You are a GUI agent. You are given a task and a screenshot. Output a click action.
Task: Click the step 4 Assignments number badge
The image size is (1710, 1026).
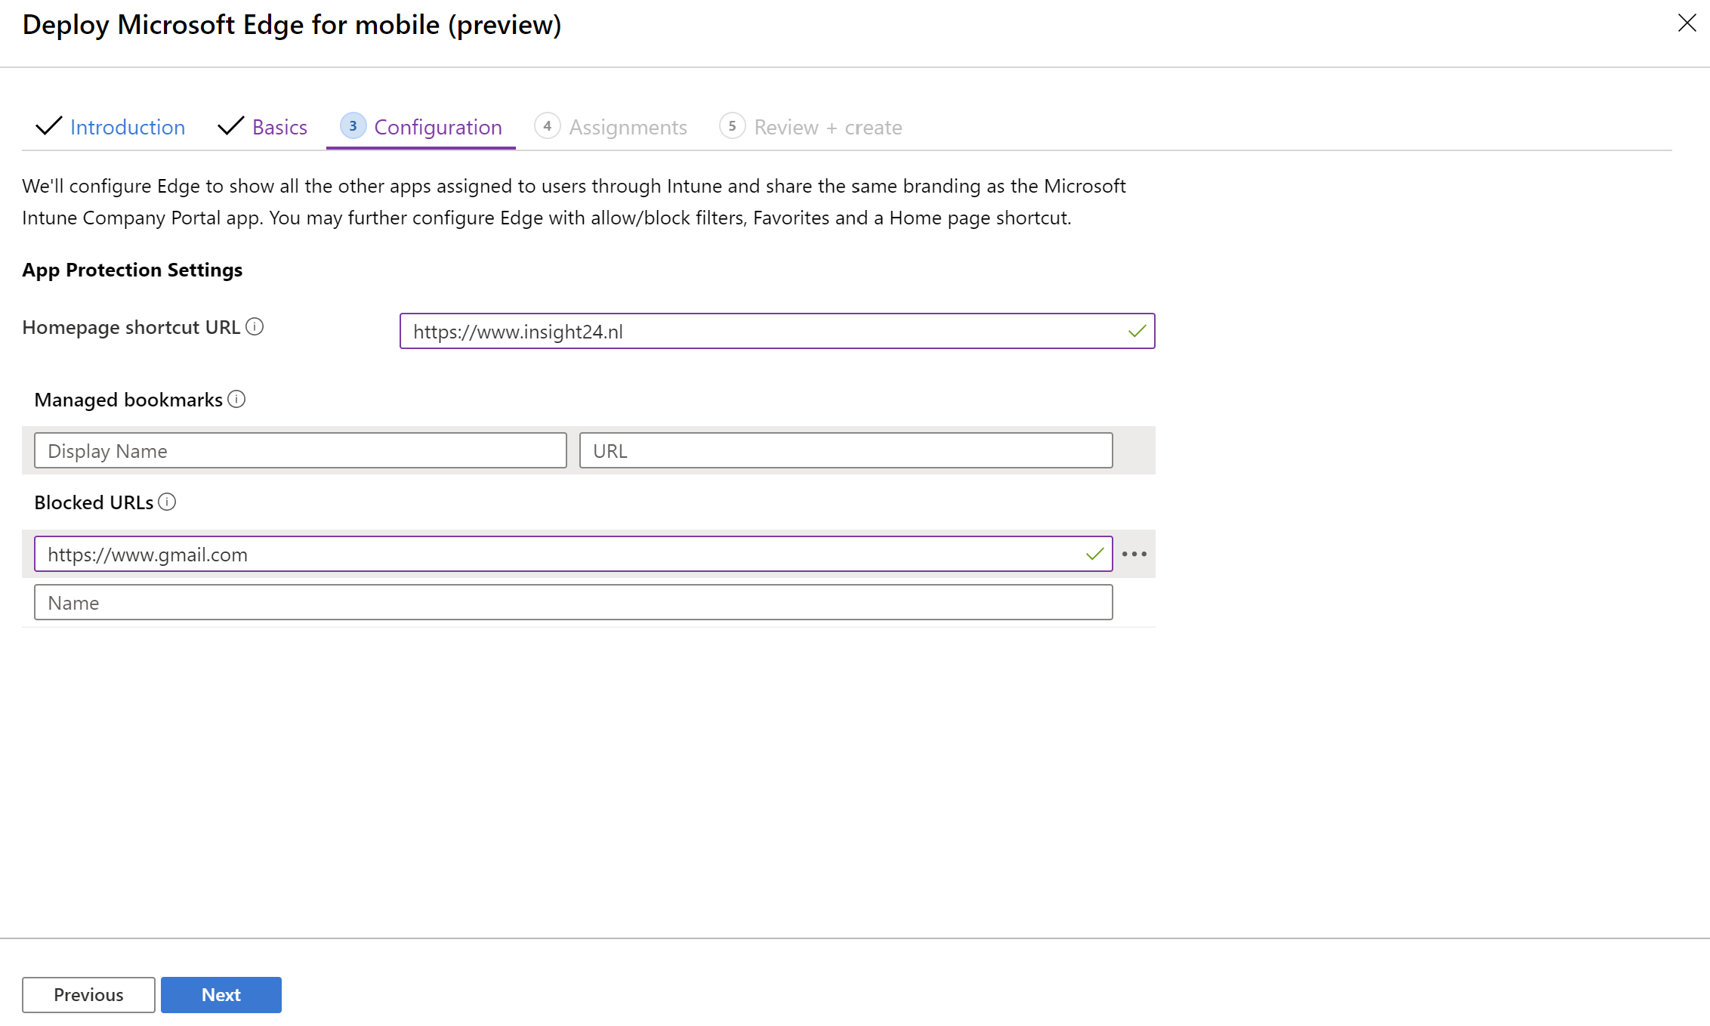(547, 126)
